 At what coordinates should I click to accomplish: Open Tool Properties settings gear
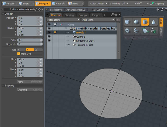click(x=39, y=9)
